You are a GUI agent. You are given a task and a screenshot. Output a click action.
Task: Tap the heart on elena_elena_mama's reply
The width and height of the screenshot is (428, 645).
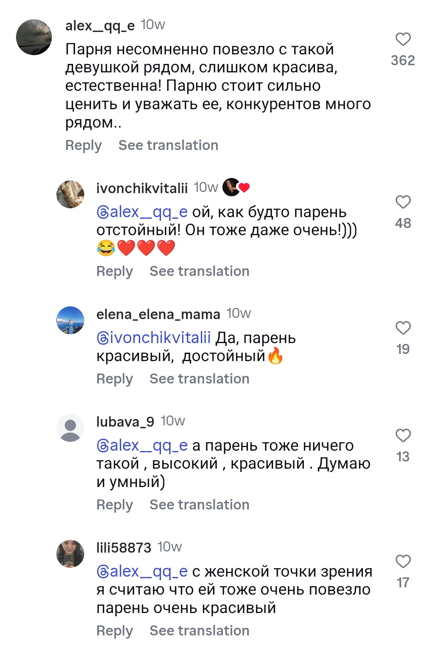(x=403, y=328)
